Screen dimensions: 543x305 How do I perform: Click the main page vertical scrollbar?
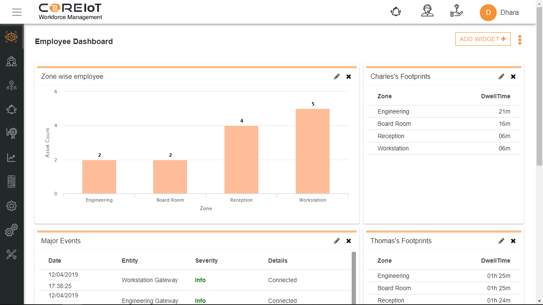click(x=539, y=87)
